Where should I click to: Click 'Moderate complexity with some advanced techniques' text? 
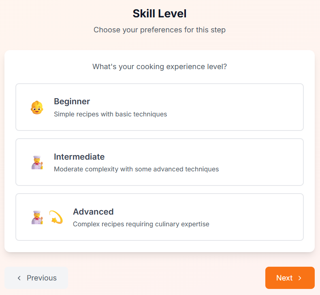click(x=136, y=169)
